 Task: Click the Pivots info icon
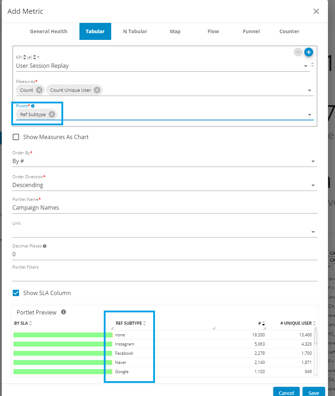click(x=33, y=106)
